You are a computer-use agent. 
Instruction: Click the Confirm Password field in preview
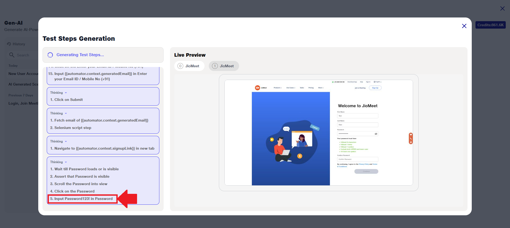tap(358, 159)
